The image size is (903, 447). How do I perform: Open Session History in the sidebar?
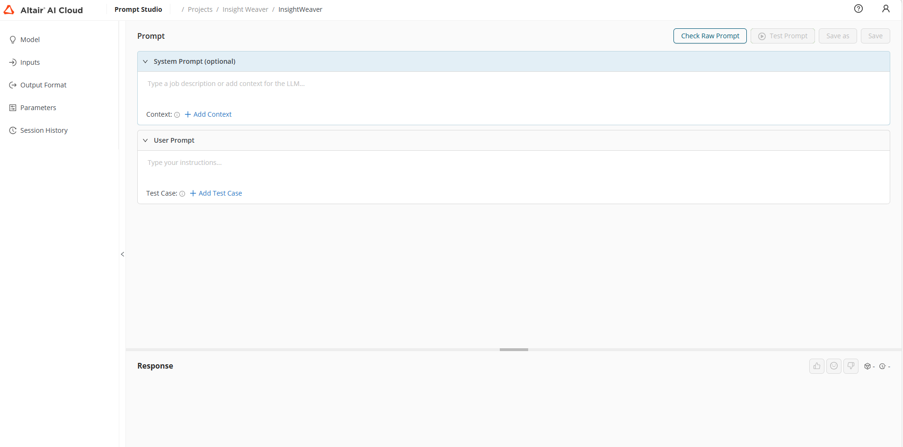click(x=44, y=130)
